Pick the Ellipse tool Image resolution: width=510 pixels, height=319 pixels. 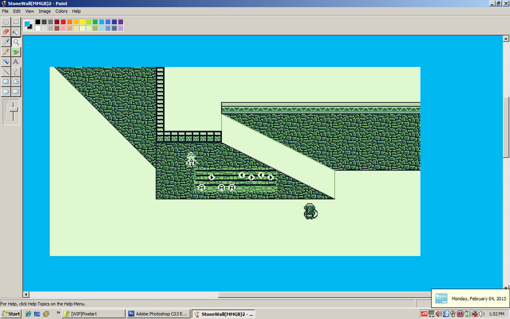[6, 92]
